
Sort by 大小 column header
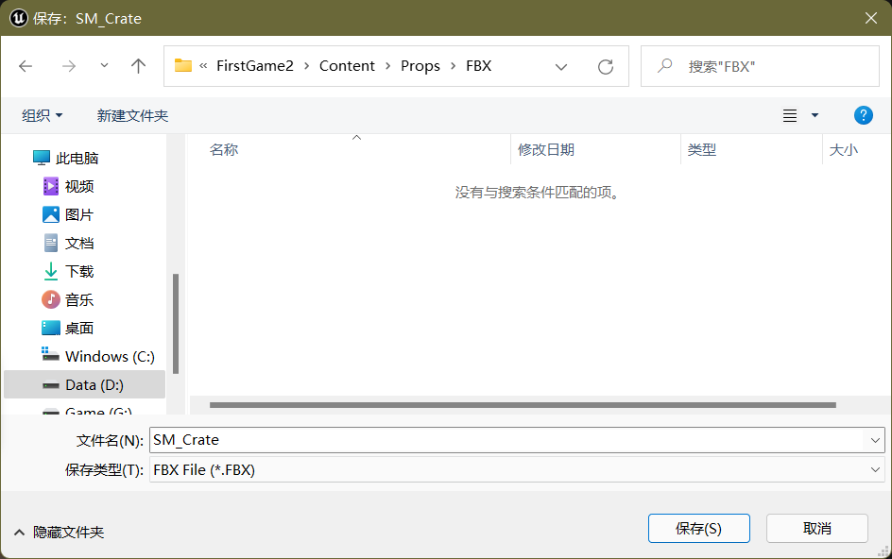pos(844,149)
